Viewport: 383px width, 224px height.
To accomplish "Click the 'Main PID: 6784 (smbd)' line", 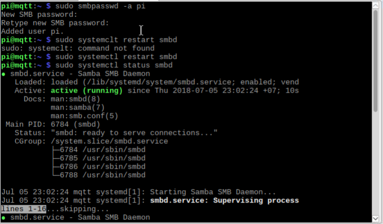I will 53,125.
